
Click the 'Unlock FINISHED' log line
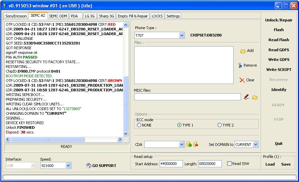[20, 127]
